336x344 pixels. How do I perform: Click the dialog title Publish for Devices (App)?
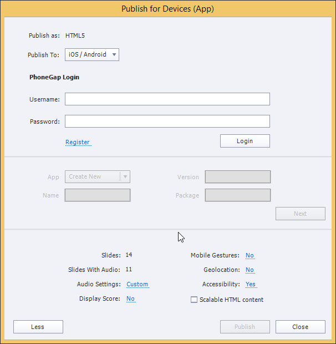point(167,9)
